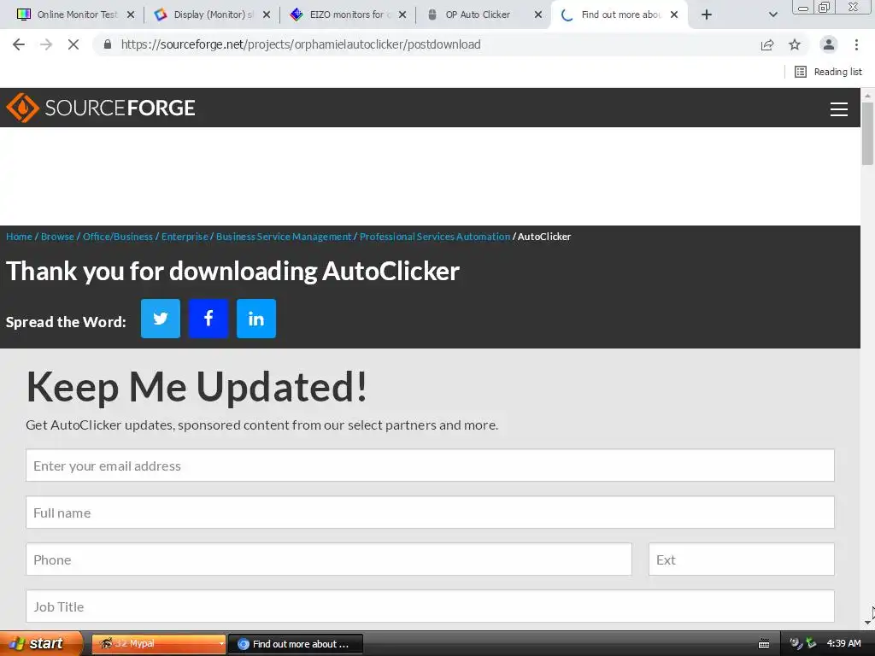875x656 pixels.
Task: Click Find out more about taskbar button
Action: tap(297, 644)
